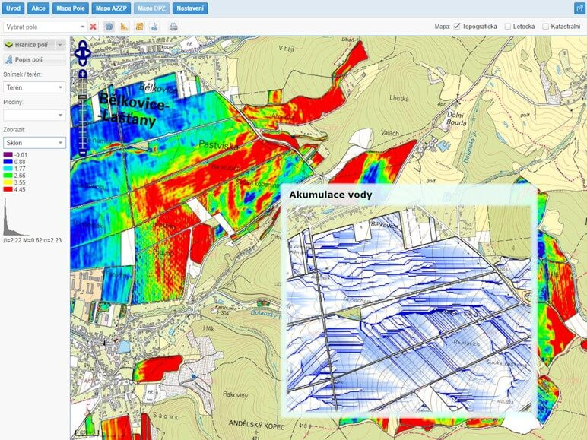The width and height of the screenshot is (587, 440).
Task: Click the Hranice polí button
Action: click(x=30, y=45)
